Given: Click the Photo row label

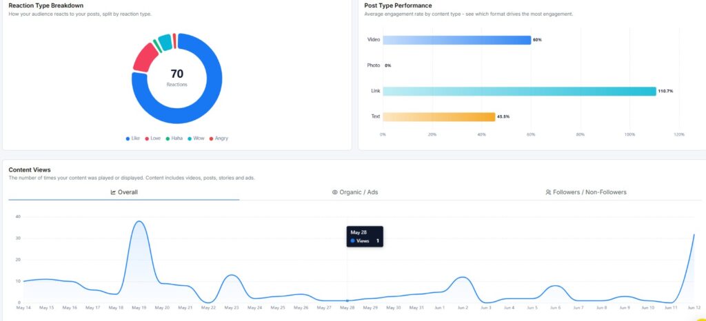Looking at the screenshot, I should 373,65.
